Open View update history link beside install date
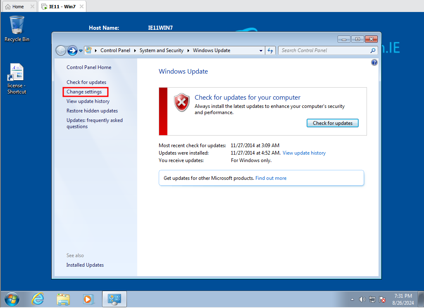The image size is (424, 308). [304, 153]
